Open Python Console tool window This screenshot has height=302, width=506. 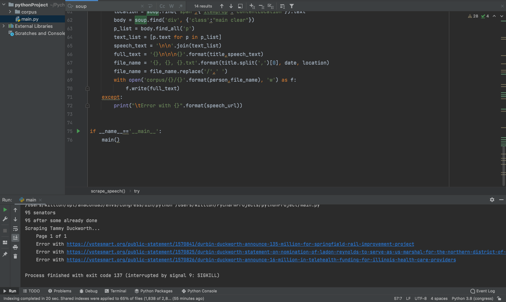[x=199, y=291]
